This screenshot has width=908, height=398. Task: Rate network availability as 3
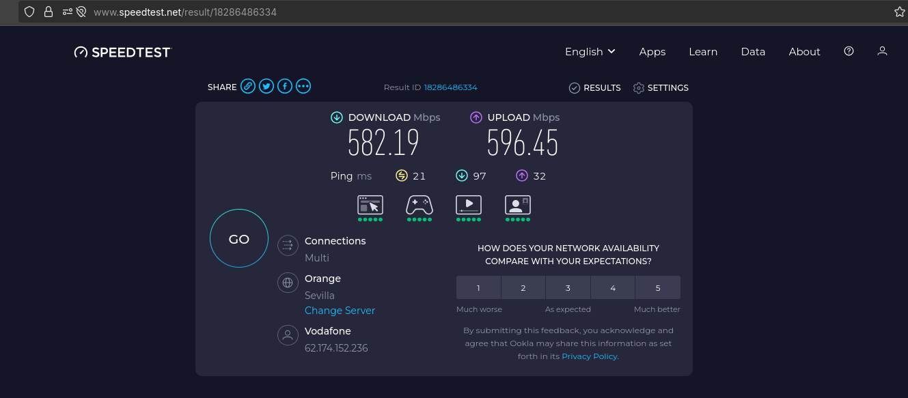pos(568,288)
